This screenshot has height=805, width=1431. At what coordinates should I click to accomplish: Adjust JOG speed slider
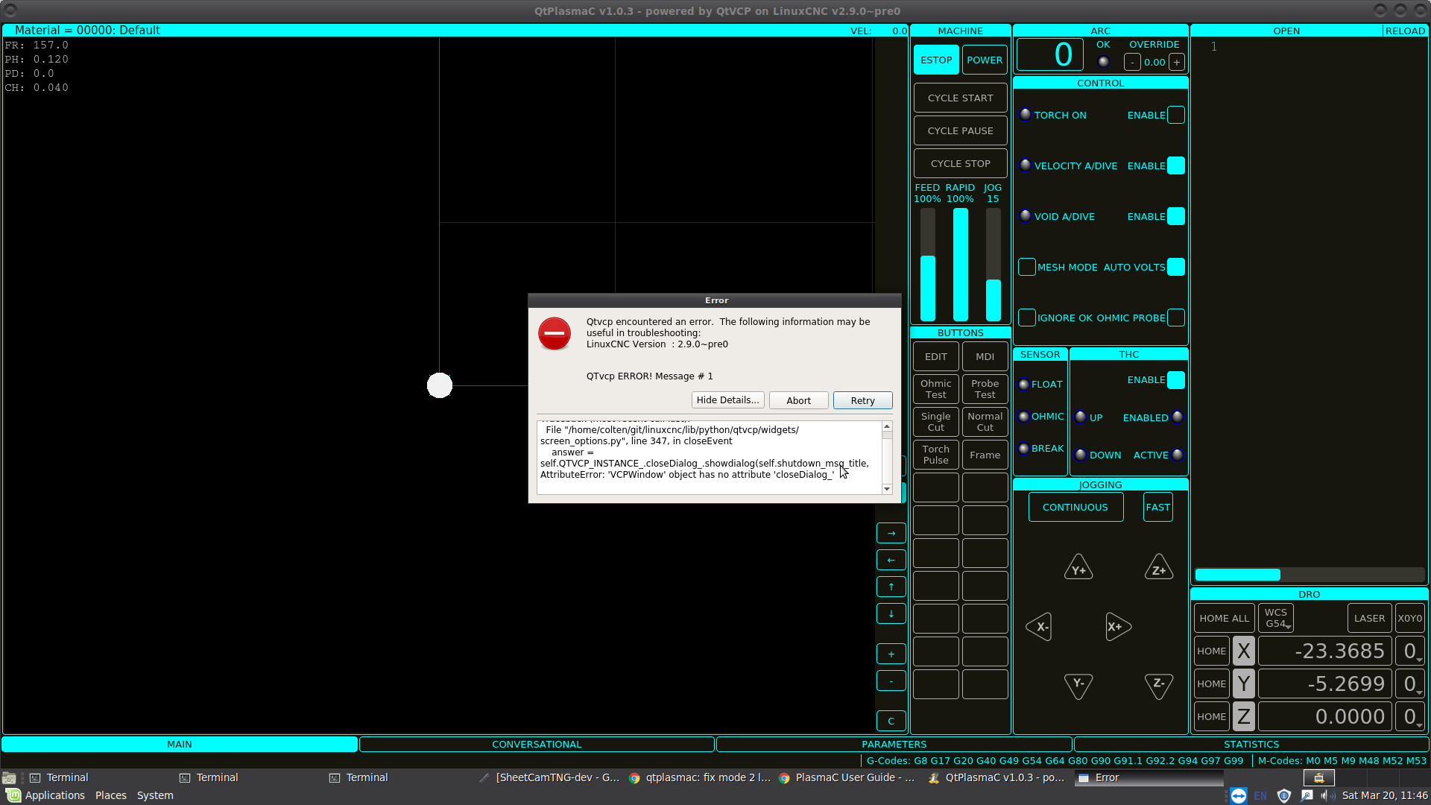pos(994,265)
